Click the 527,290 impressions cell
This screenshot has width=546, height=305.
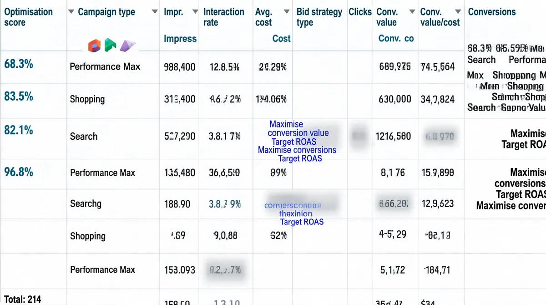[179, 136]
